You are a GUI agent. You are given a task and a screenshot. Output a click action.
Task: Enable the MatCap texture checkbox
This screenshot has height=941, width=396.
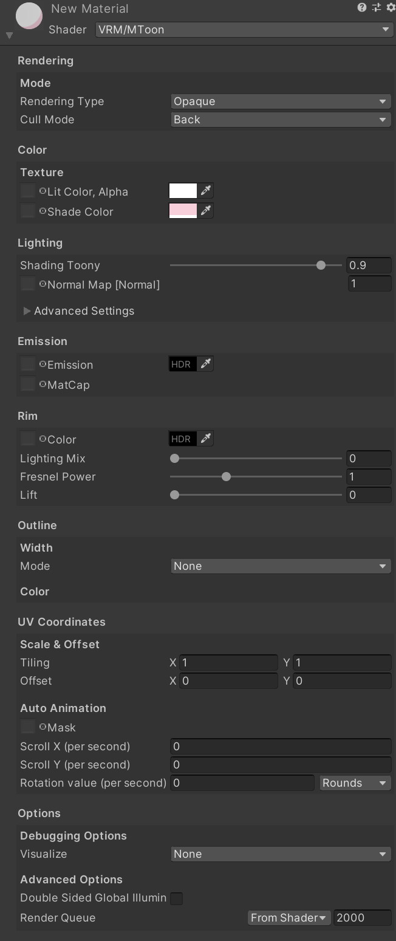coord(27,384)
